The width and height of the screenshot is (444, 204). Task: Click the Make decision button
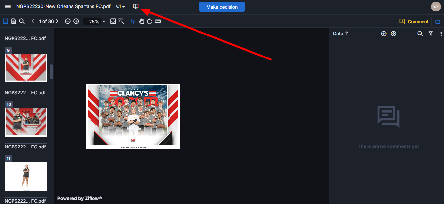pos(222,7)
